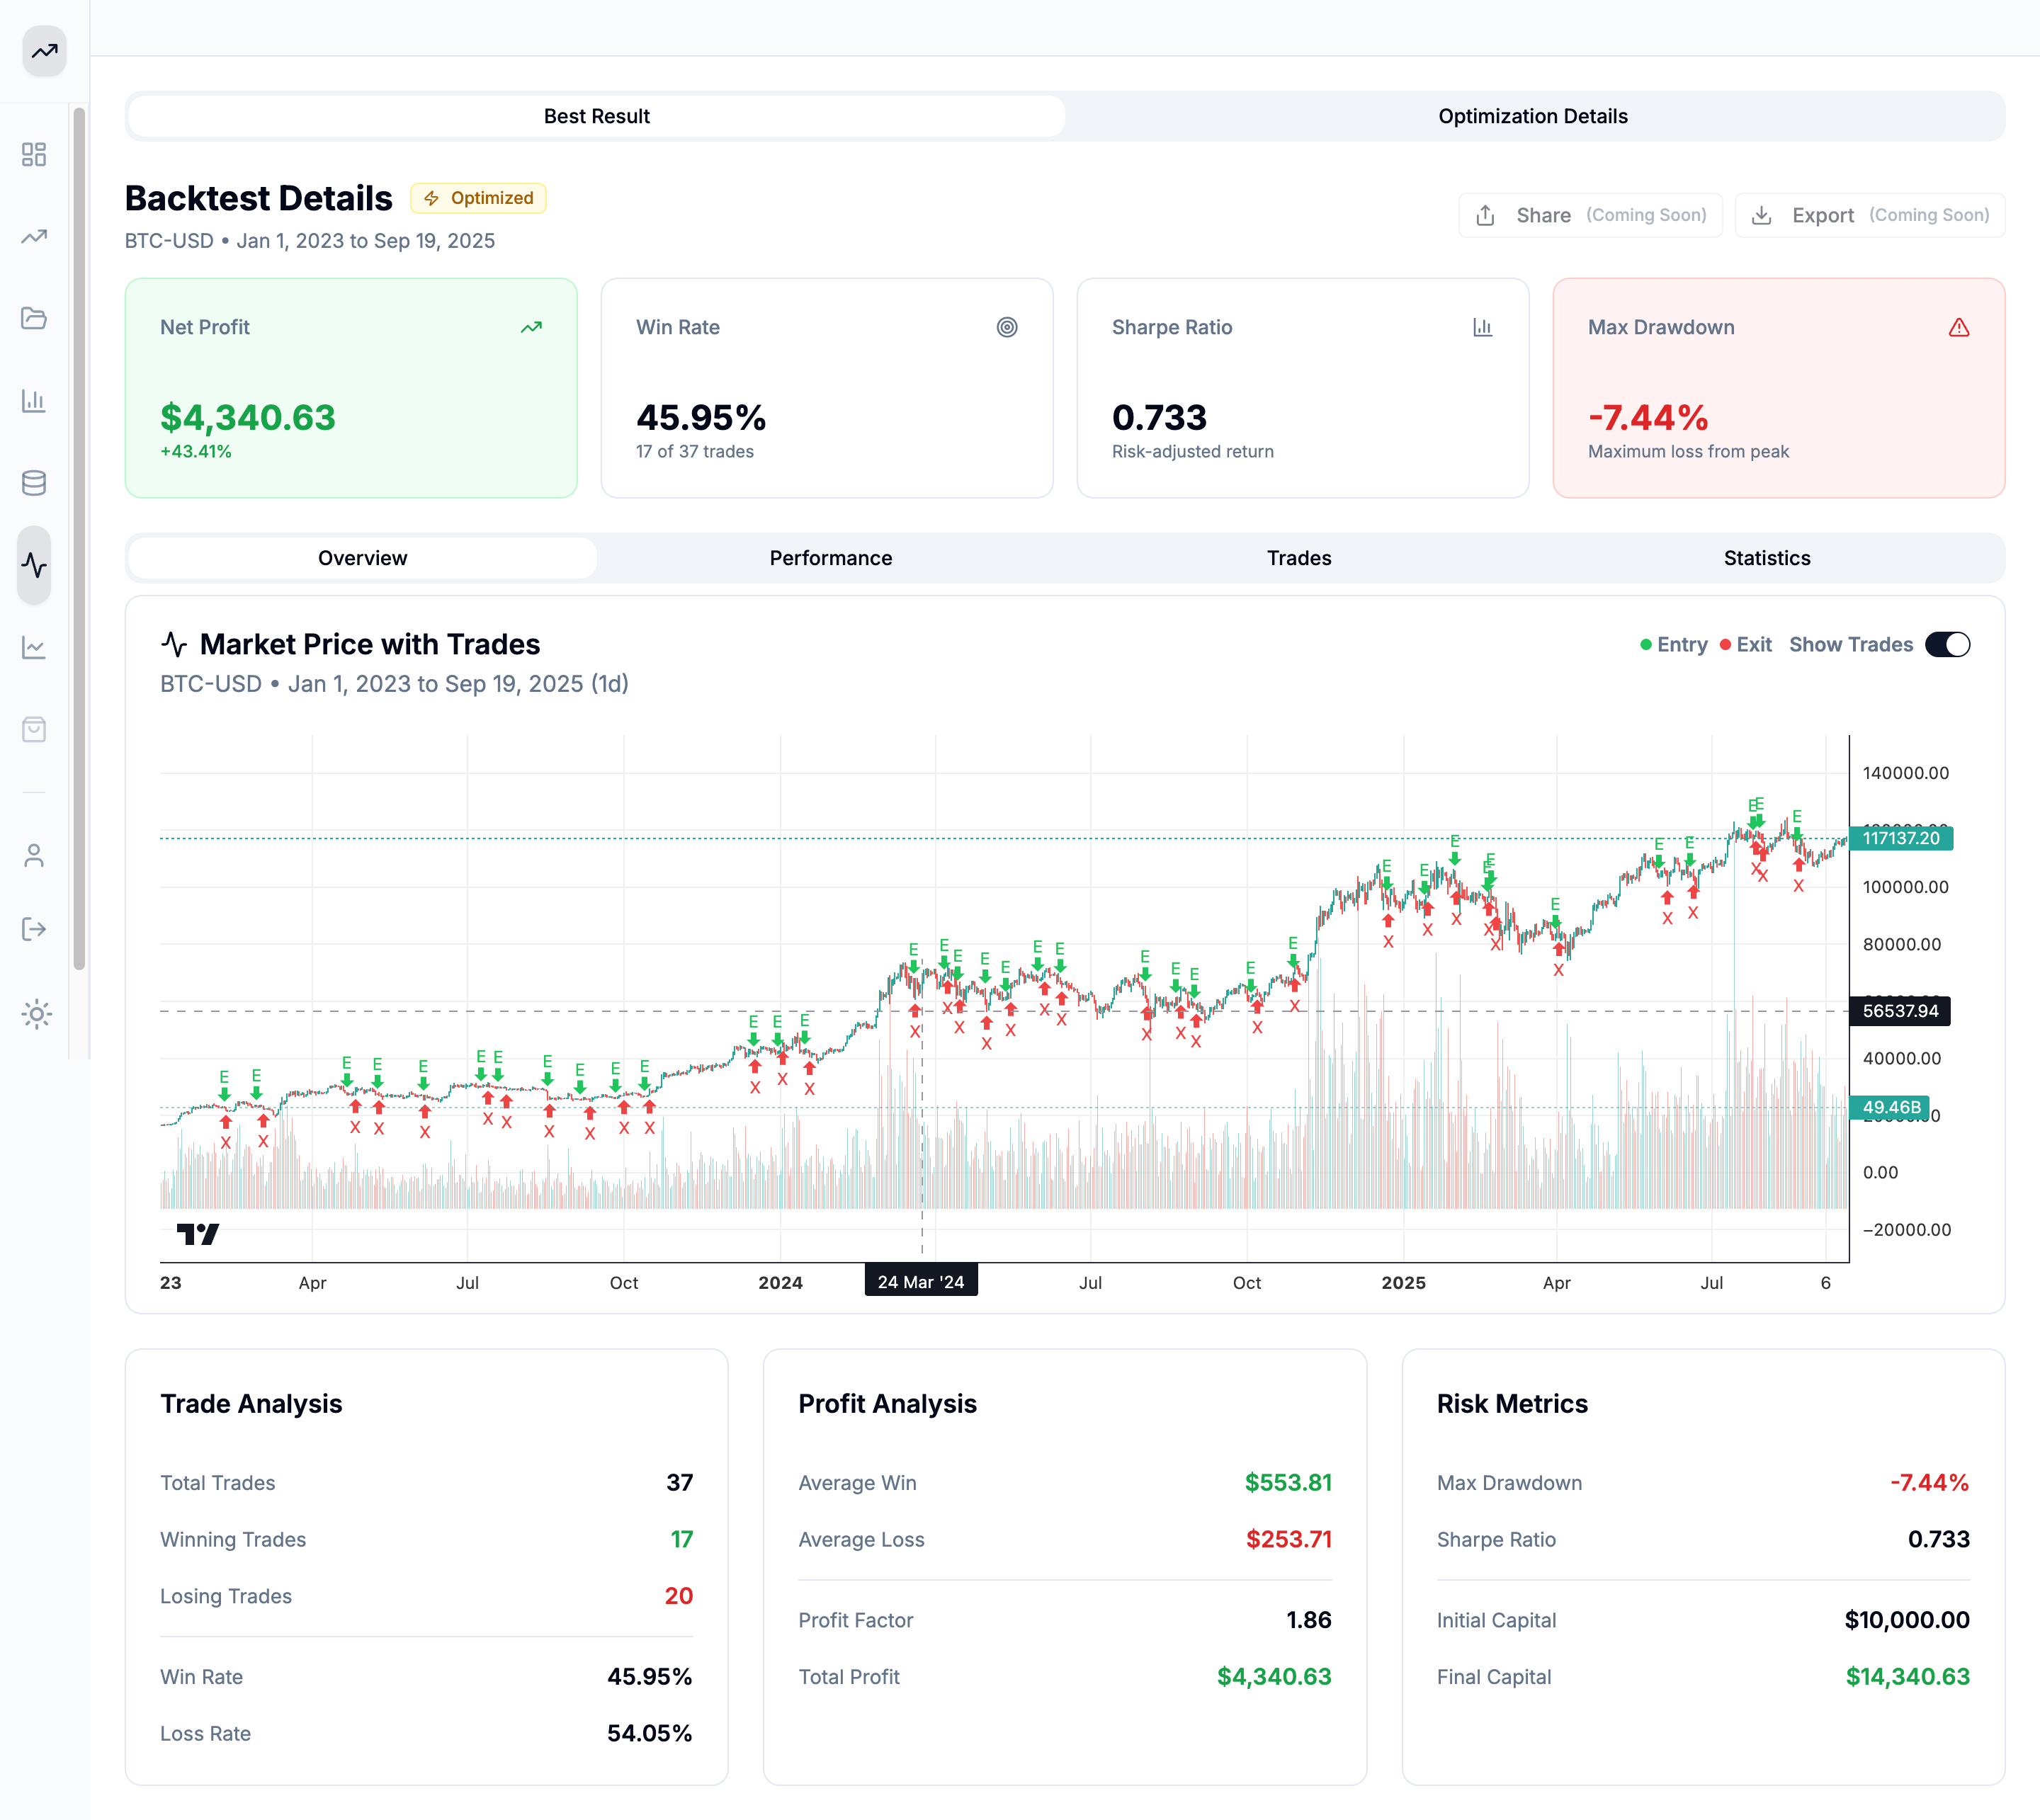This screenshot has height=1820, width=2040.
Task: Click the warning icon on Max Drawdown card
Action: pyautogui.click(x=1958, y=327)
